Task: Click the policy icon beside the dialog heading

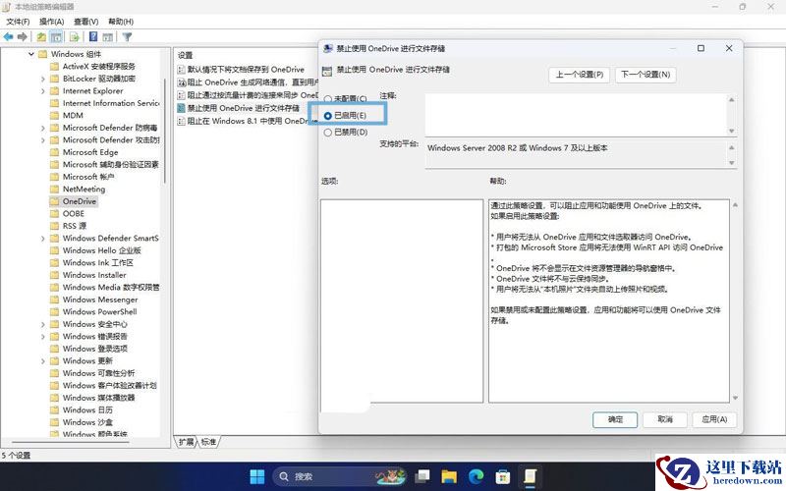Action: (327, 71)
